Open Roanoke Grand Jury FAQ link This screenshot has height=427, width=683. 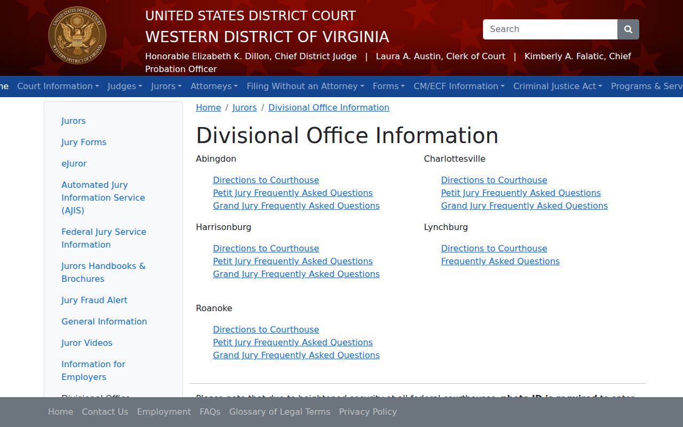click(x=297, y=355)
